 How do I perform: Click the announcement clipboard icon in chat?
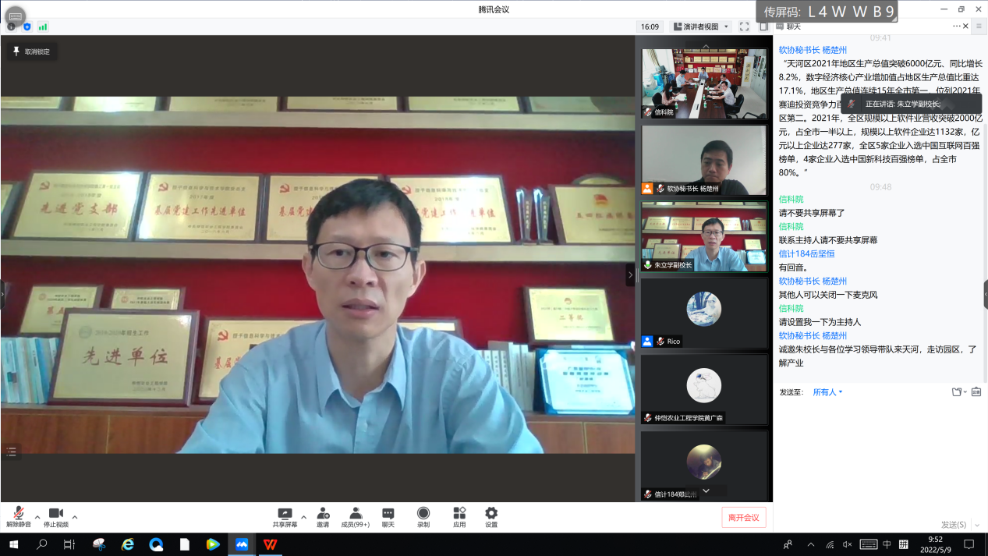976,391
